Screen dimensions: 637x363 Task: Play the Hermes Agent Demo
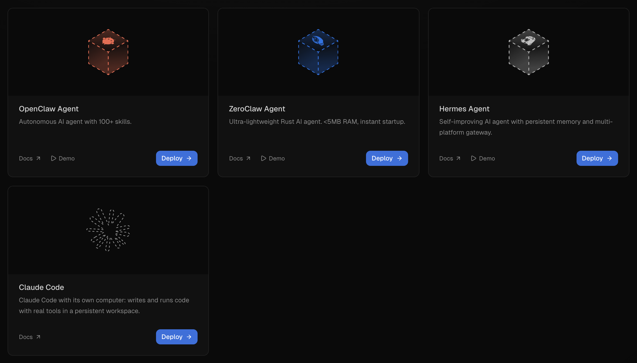[483, 159]
